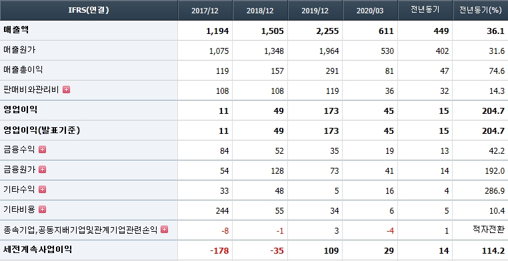The height and width of the screenshot is (261, 508).
Task: Select the 2020/03 column header
Action: (370, 11)
